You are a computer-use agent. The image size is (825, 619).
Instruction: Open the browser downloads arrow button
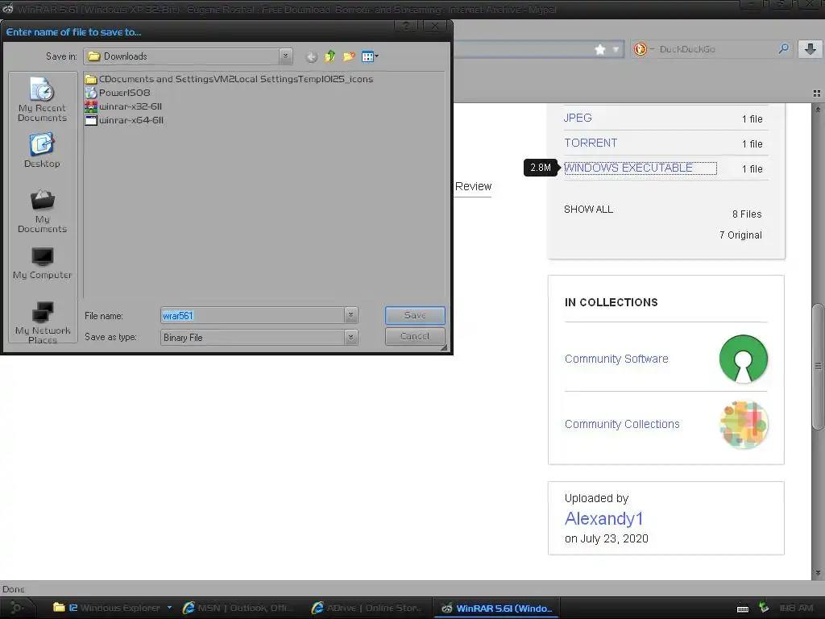point(810,49)
